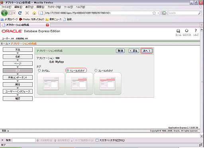
Task: Go to the home page via house icon
Action: click(x=34, y=13)
